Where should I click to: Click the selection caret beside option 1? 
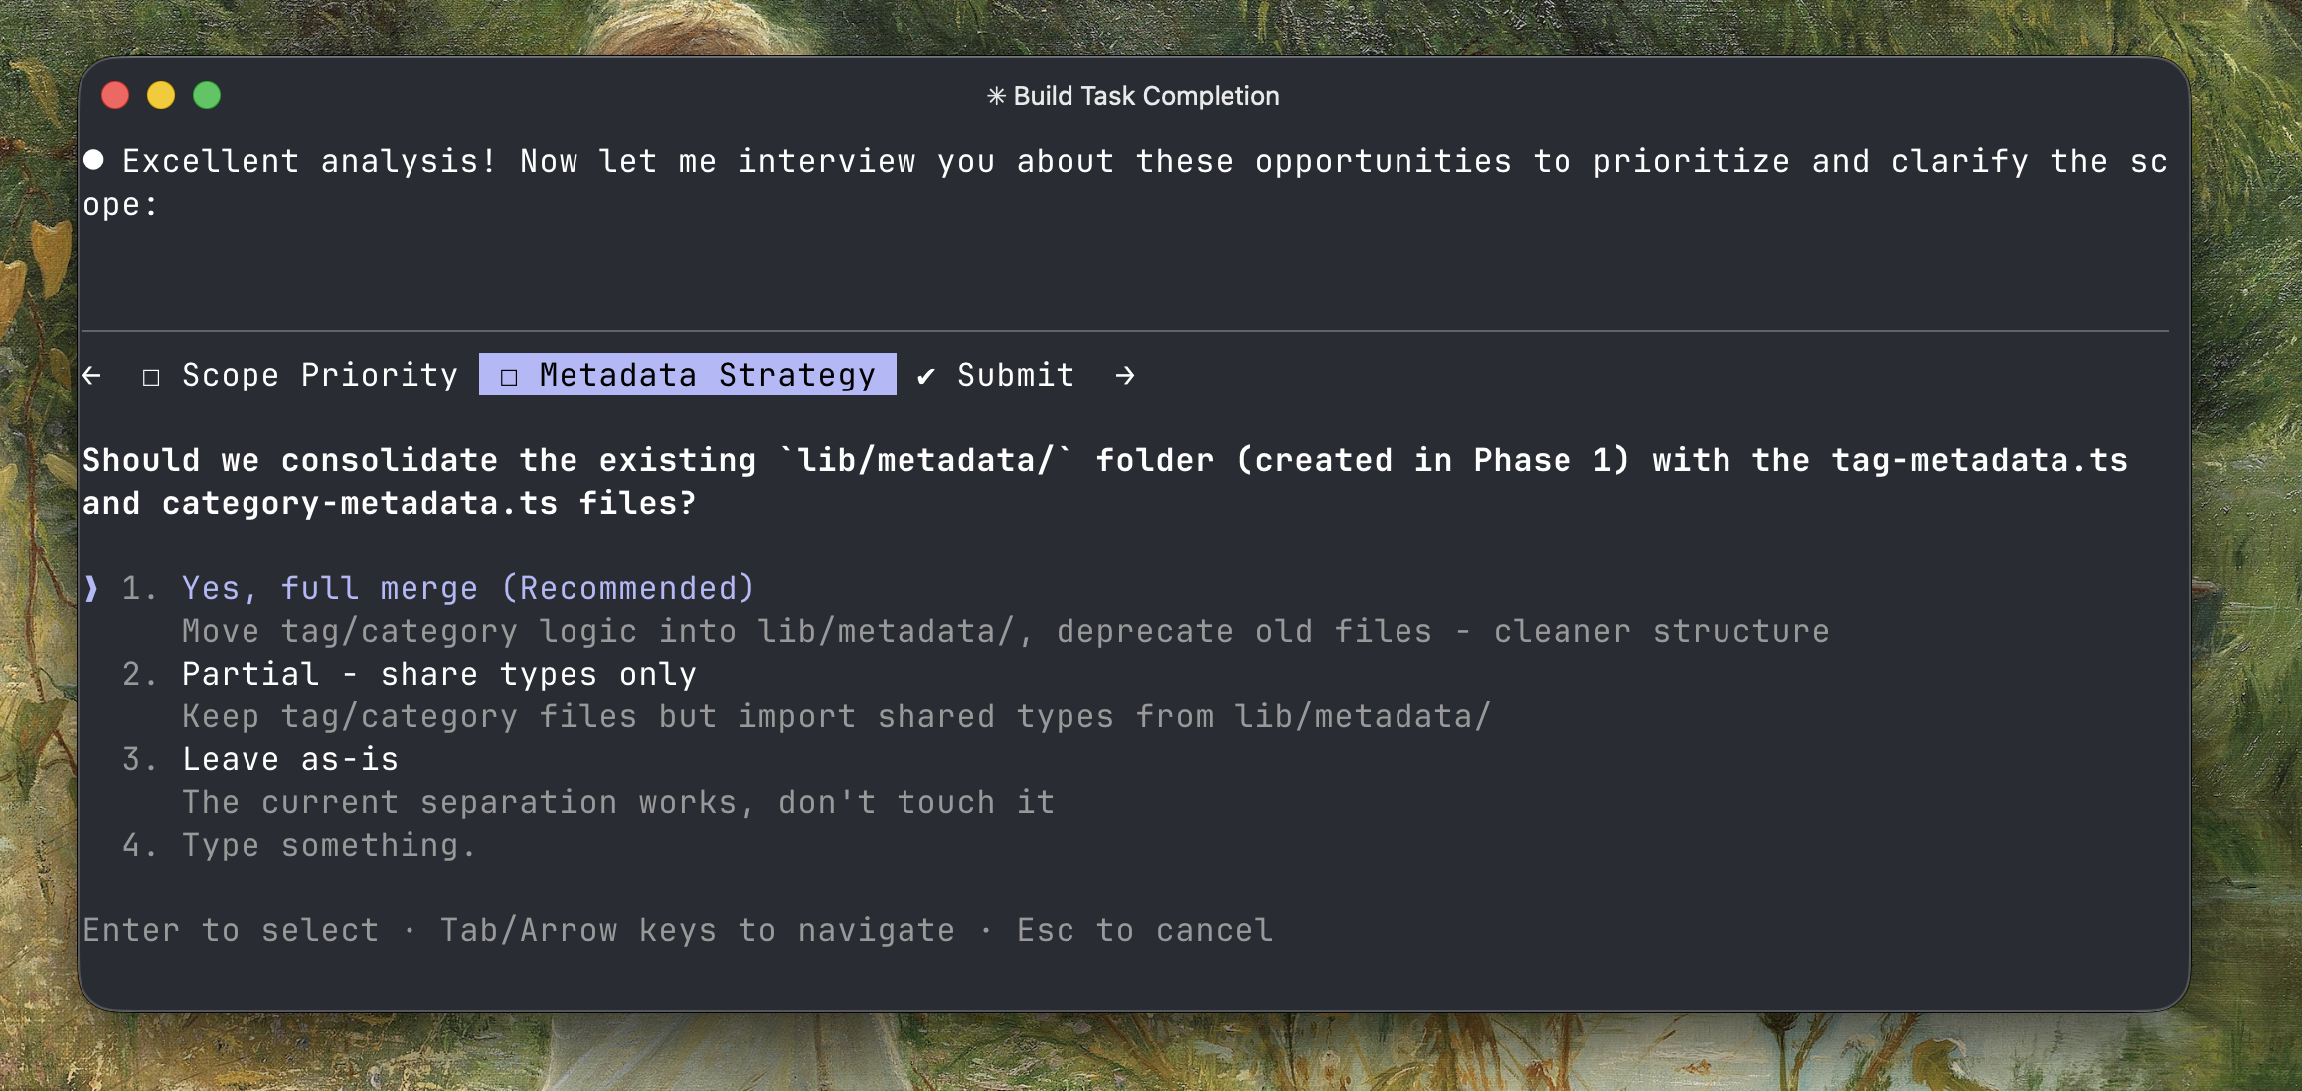(91, 588)
